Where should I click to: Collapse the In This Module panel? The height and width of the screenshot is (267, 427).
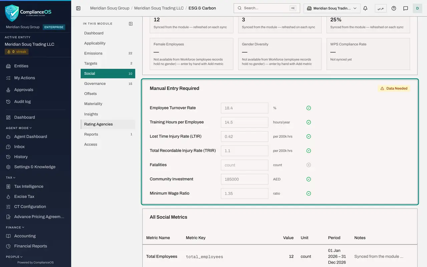pos(131,24)
